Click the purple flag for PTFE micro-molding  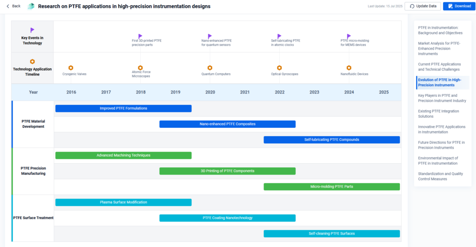349,36
